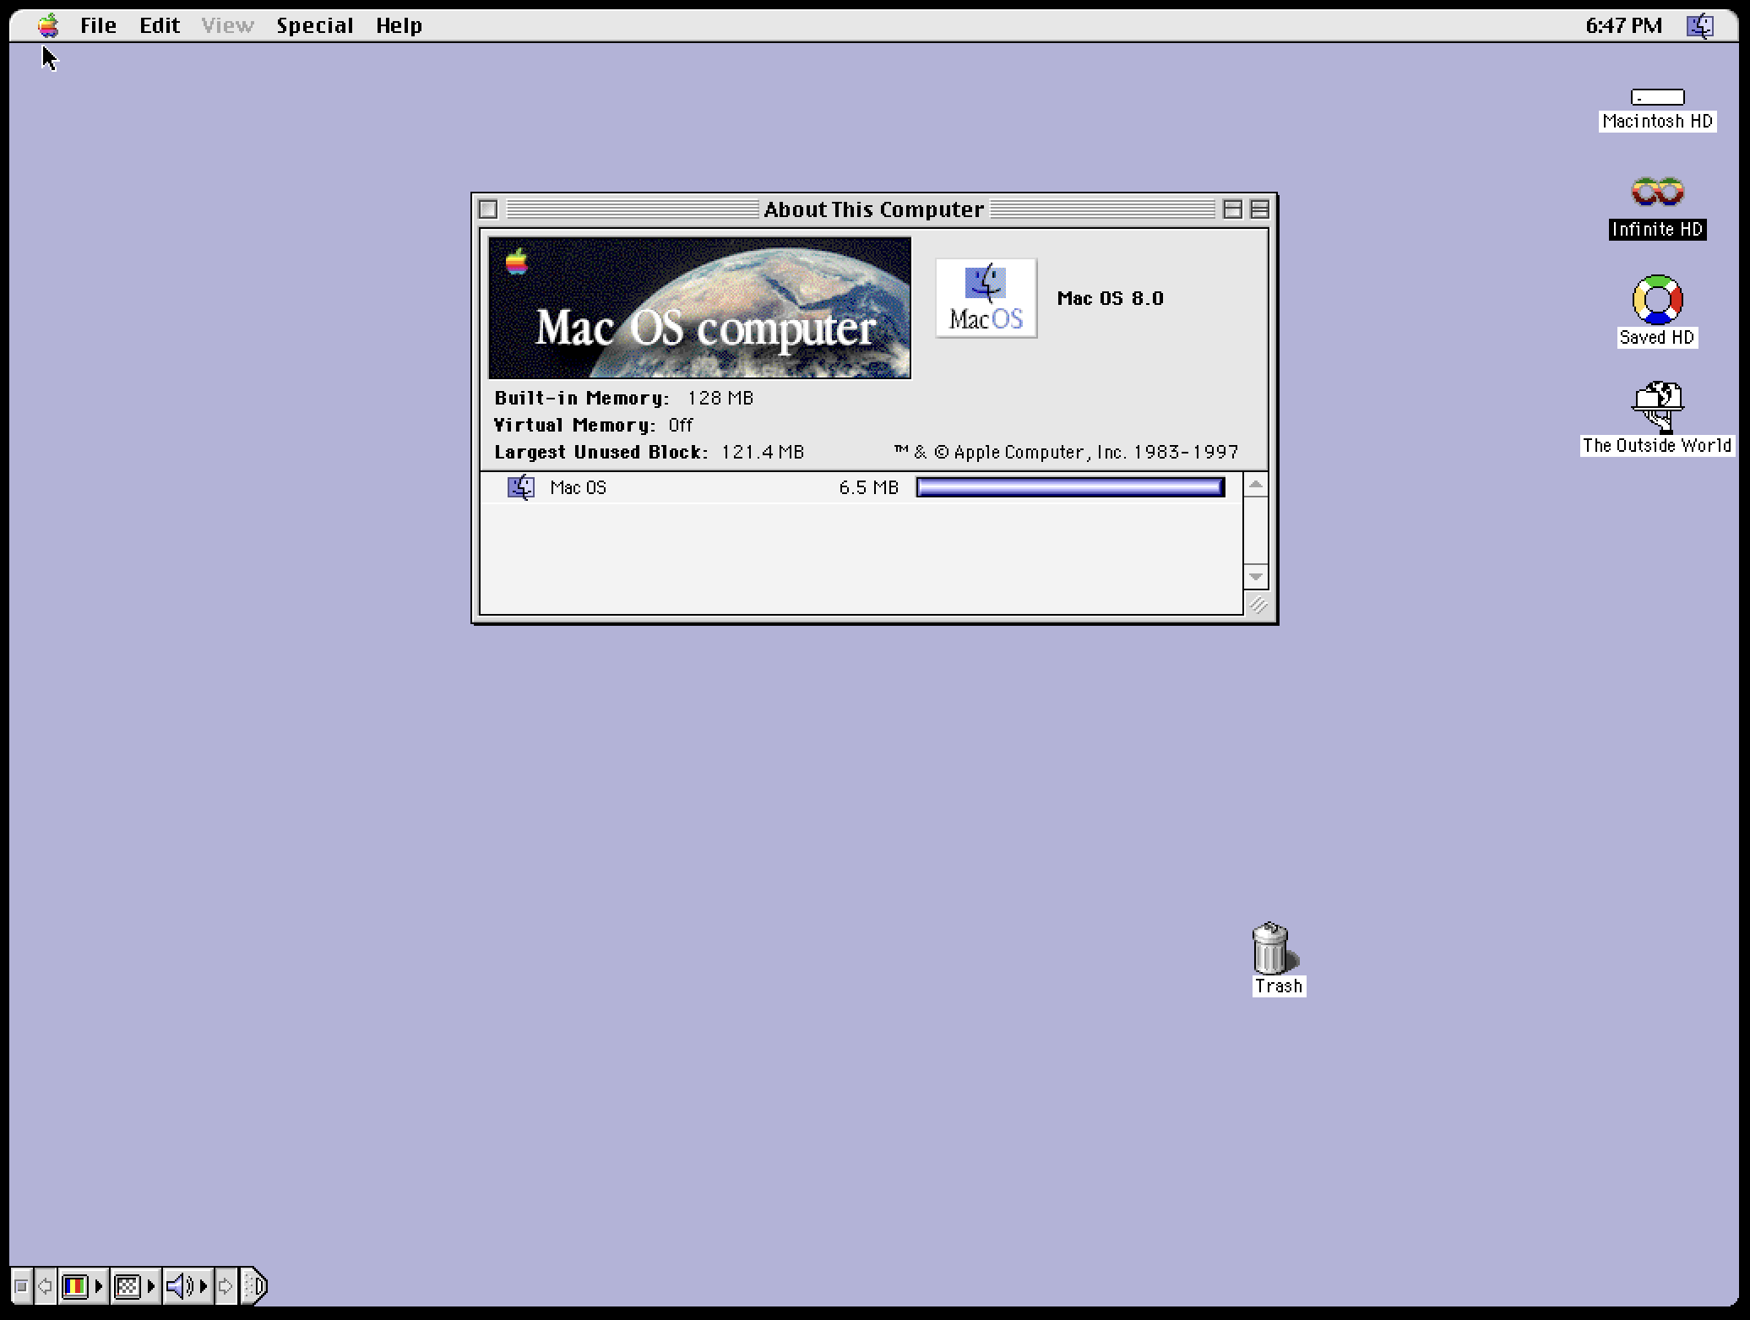Zoom the About This Computer window
The height and width of the screenshot is (1320, 1750).
pos(1232,209)
